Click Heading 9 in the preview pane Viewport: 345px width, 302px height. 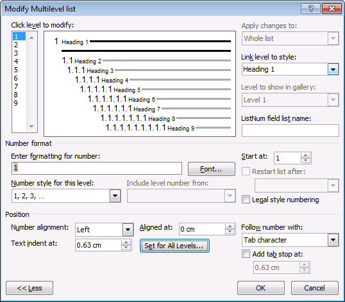coord(181,129)
